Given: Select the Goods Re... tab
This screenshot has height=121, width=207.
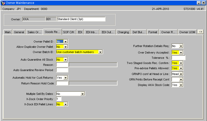Looking at the screenshot, I should (52, 32).
